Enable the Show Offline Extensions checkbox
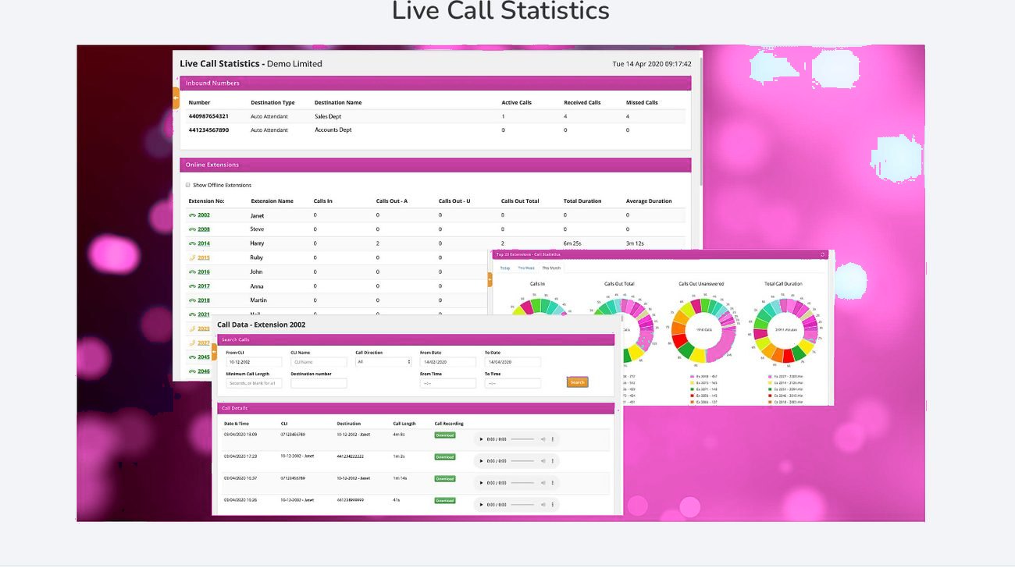The image size is (1015, 568). pyautogui.click(x=188, y=185)
